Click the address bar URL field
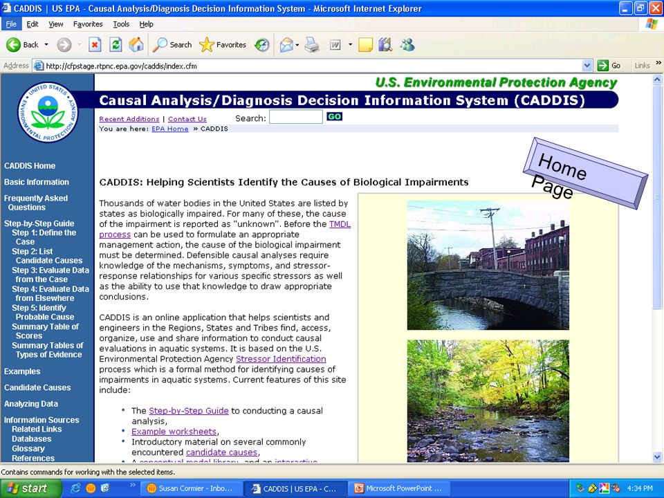The height and width of the screenshot is (498, 664). (x=313, y=66)
